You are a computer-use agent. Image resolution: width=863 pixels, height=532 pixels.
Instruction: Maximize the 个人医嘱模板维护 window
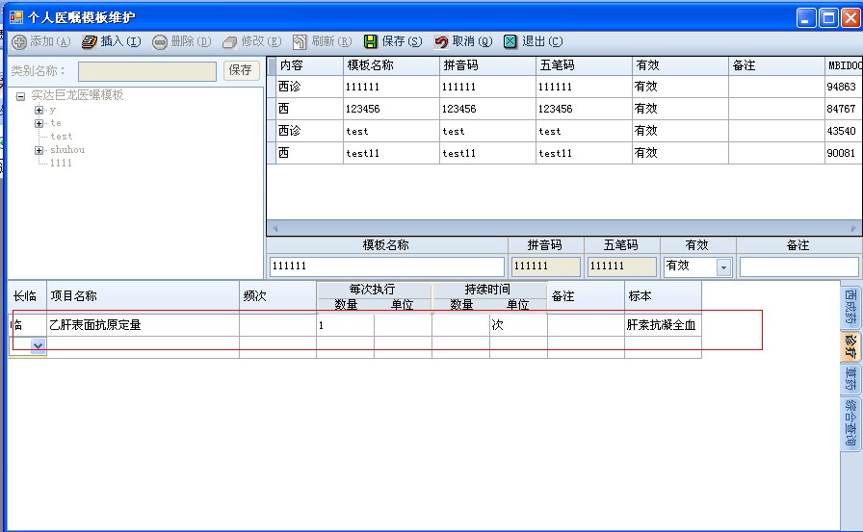click(828, 17)
